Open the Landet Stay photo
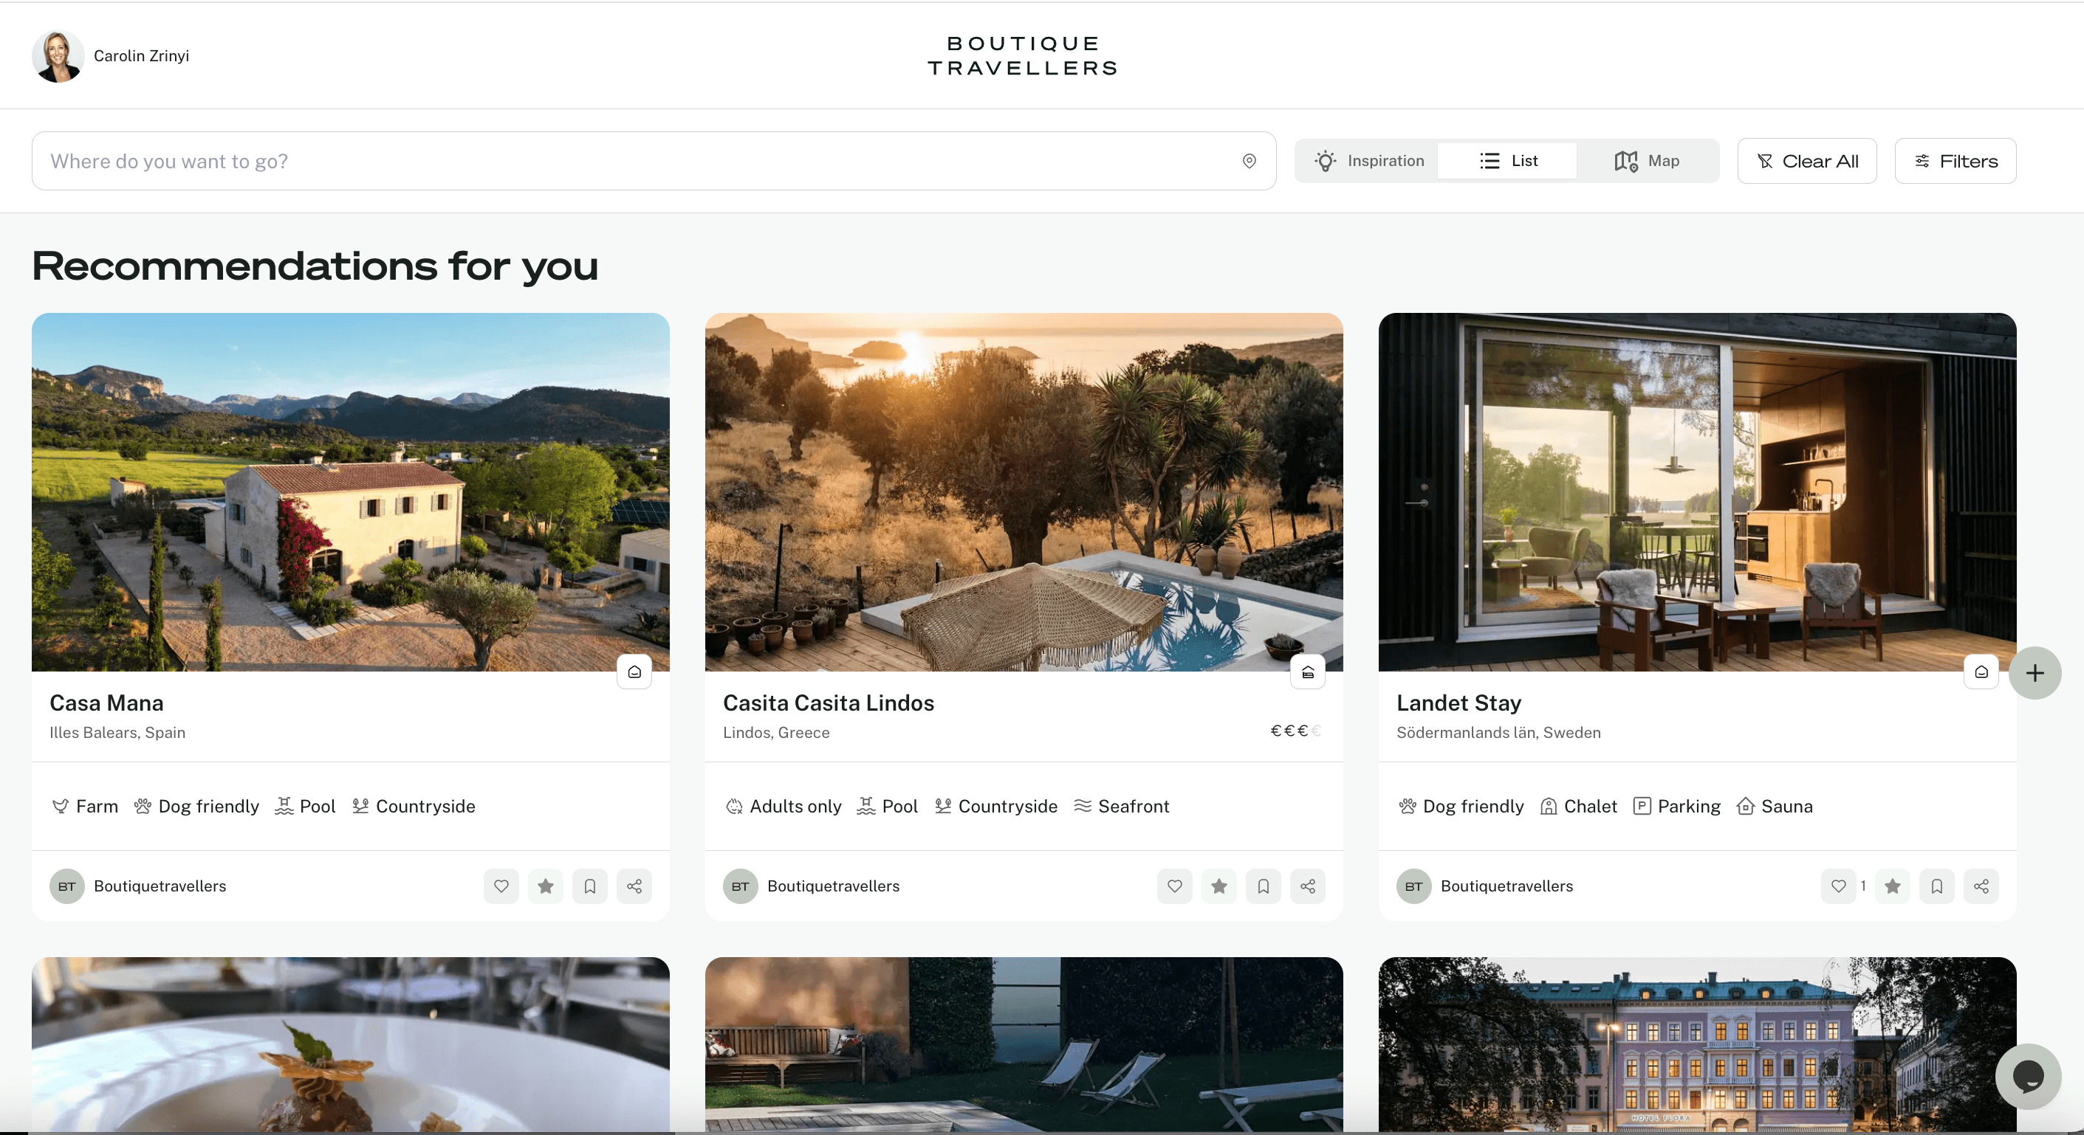2084x1135 pixels. [x=1697, y=491]
